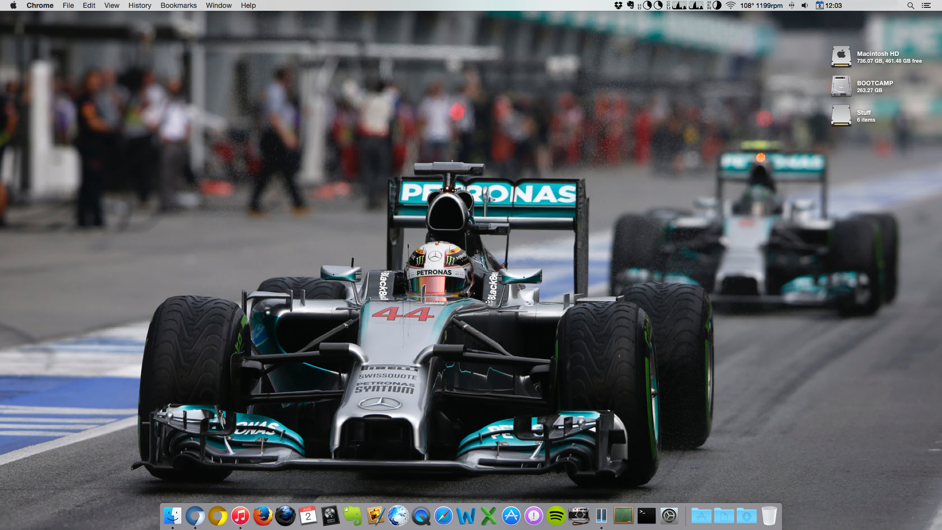
Task: Open Safari compass icon in dock
Action: coord(444,516)
